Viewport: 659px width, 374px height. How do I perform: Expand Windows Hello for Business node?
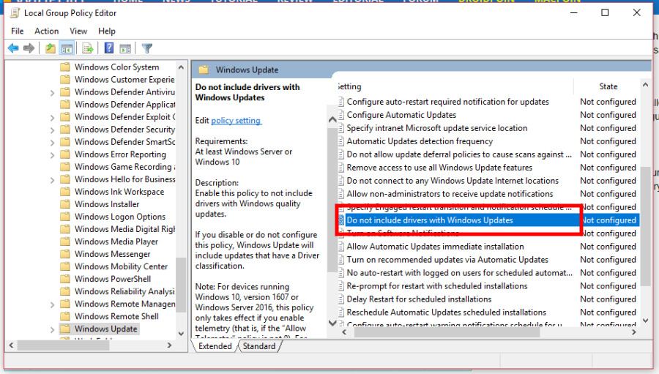point(52,180)
